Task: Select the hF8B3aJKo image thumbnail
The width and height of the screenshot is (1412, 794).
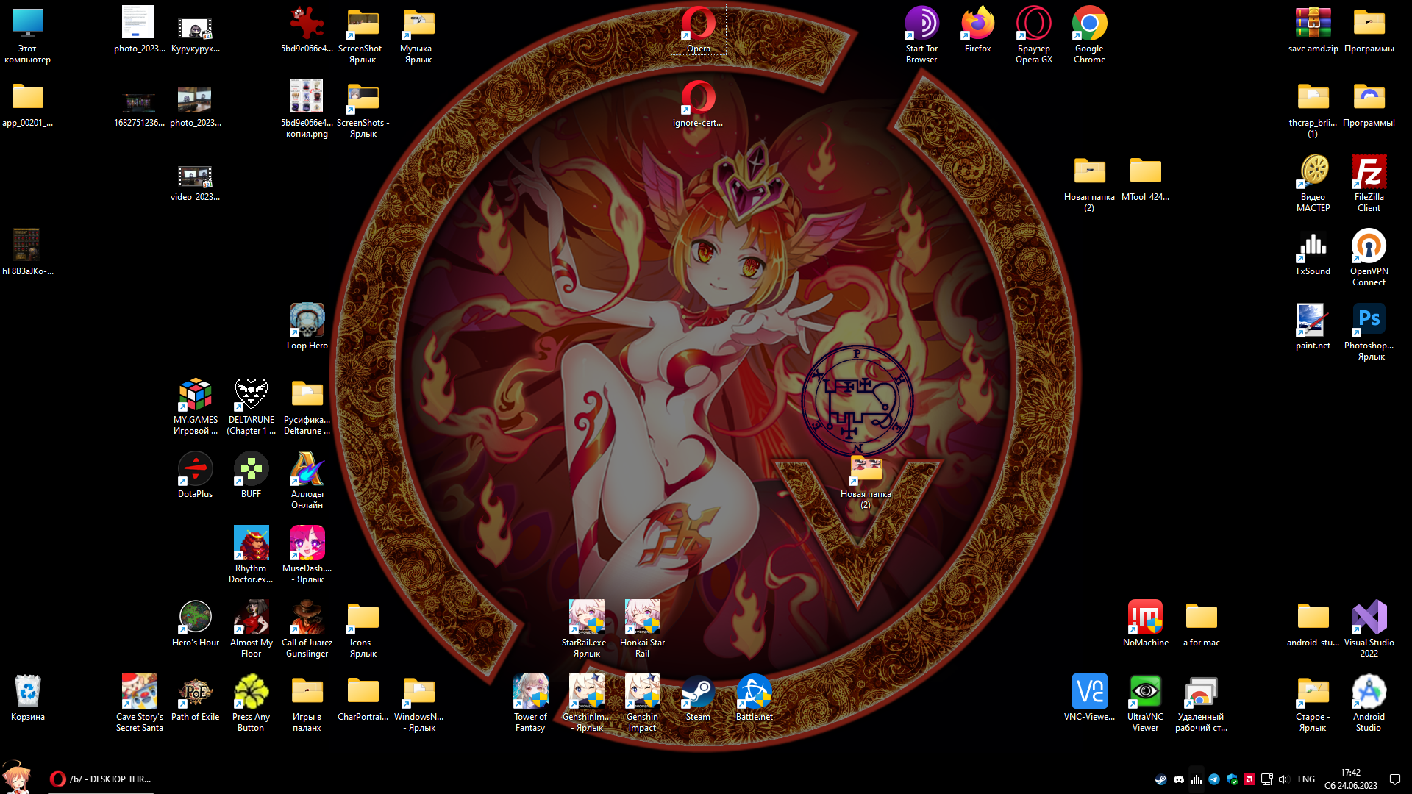Action: pyautogui.click(x=27, y=252)
